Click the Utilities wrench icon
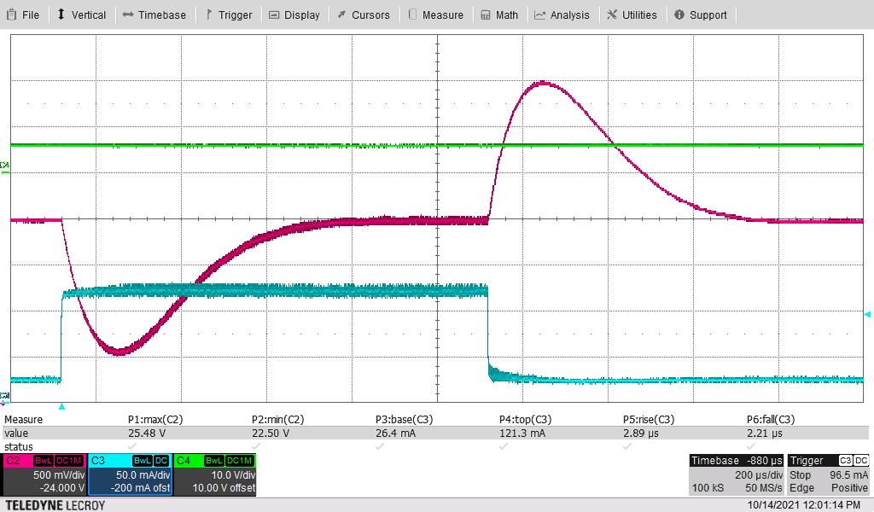Image resolution: width=874 pixels, height=512 pixels. tap(611, 14)
